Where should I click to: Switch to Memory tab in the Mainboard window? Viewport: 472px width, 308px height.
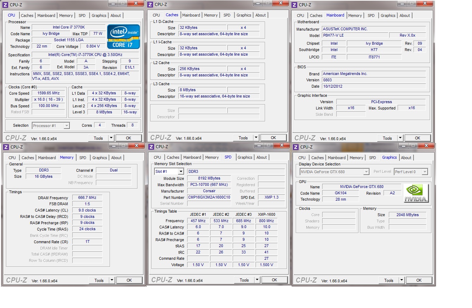click(355, 15)
